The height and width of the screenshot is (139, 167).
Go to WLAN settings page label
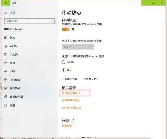click(13, 46)
